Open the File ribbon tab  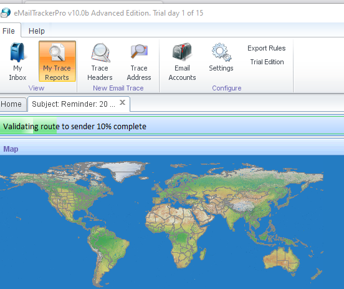coord(9,31)
